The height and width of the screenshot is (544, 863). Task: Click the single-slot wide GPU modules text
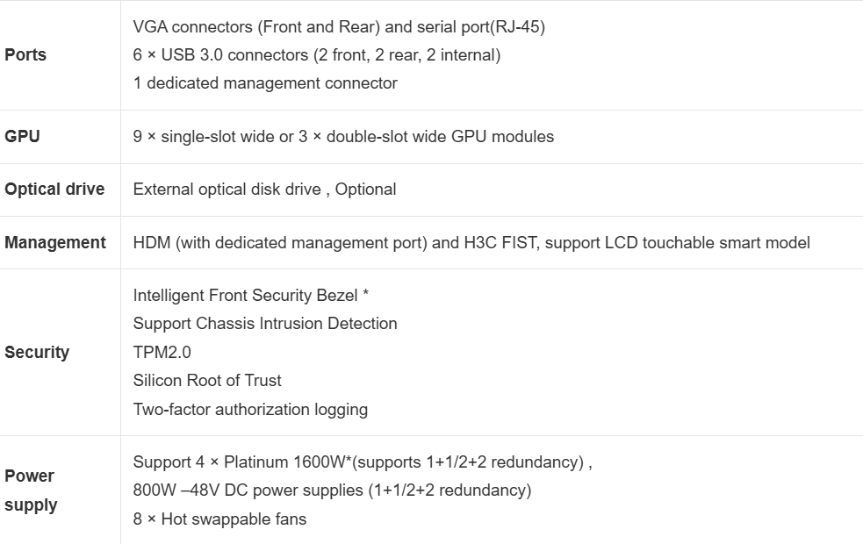pos(343,136)
